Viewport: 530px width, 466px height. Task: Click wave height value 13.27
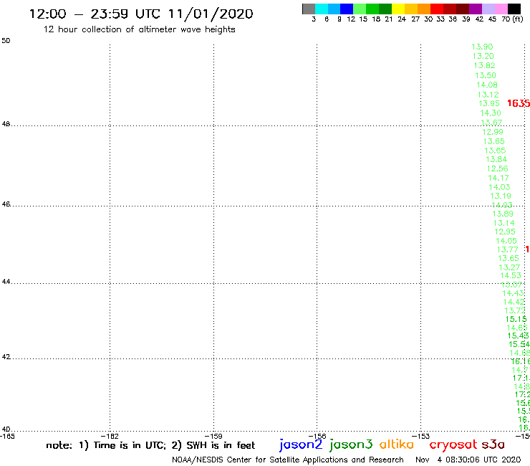tap(509, 267)
